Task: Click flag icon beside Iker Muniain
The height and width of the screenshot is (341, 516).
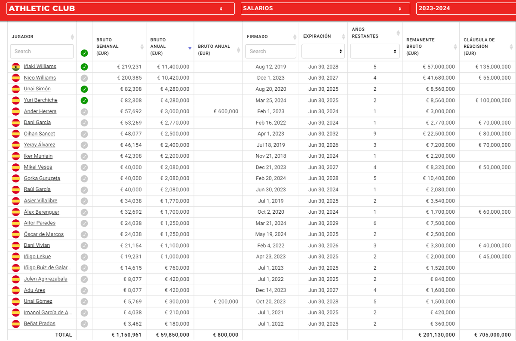Action: pos(16,156)
